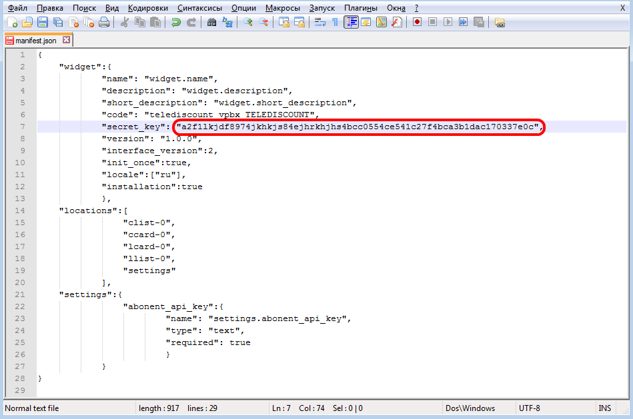Open Find with the binoculars icon
This screenshot has height=419, width=633.
pyautogui.click(x=211, y=23)
